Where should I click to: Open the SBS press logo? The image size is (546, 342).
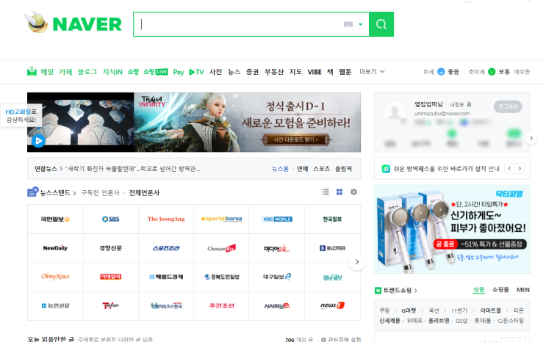coord(111,219)
